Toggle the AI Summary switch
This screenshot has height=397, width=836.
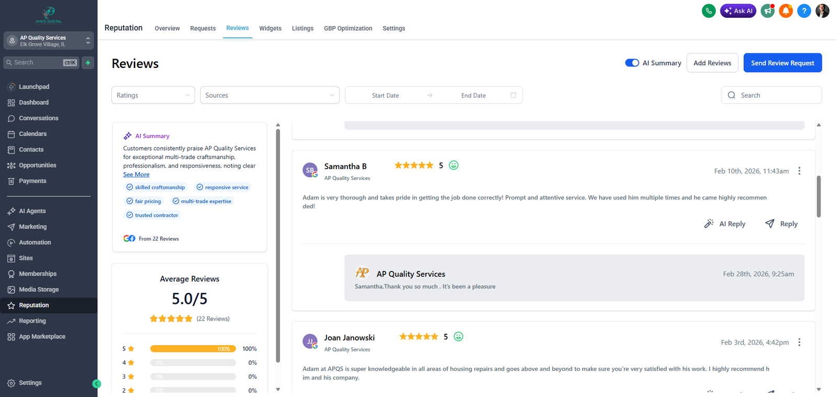pos(632,63)
